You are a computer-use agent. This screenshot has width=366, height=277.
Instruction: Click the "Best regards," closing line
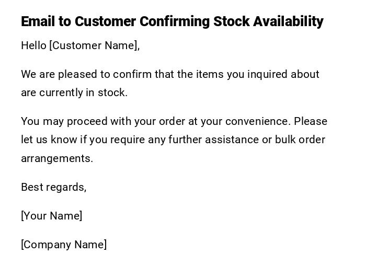click(53, 187)
